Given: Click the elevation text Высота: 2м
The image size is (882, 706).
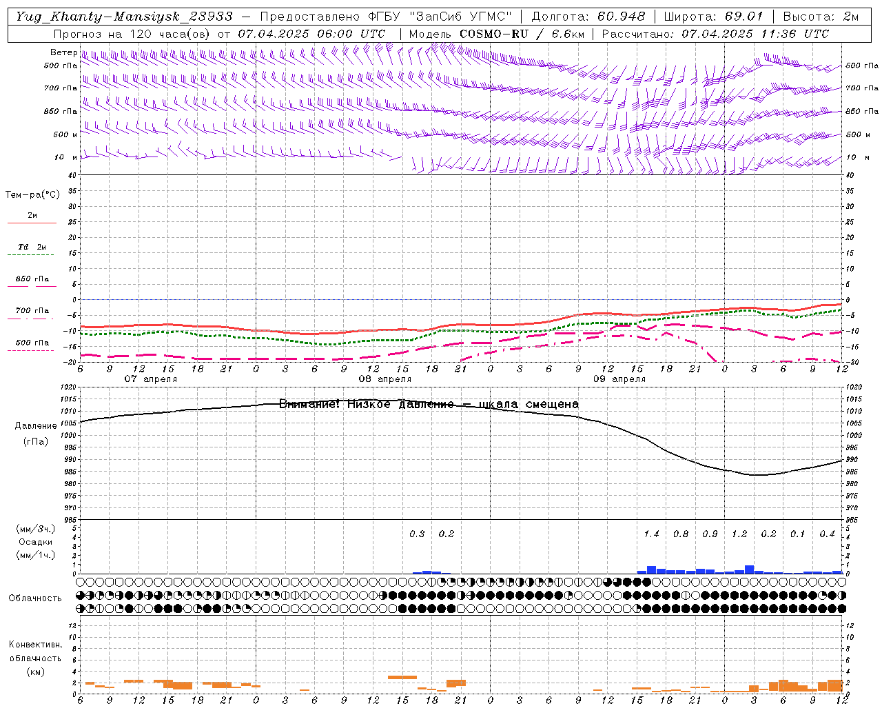Looking at the screenshot, I should coord(821,17).
